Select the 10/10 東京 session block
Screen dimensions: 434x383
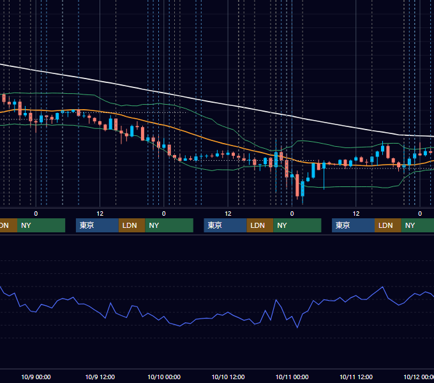click(x=225, y=225)
